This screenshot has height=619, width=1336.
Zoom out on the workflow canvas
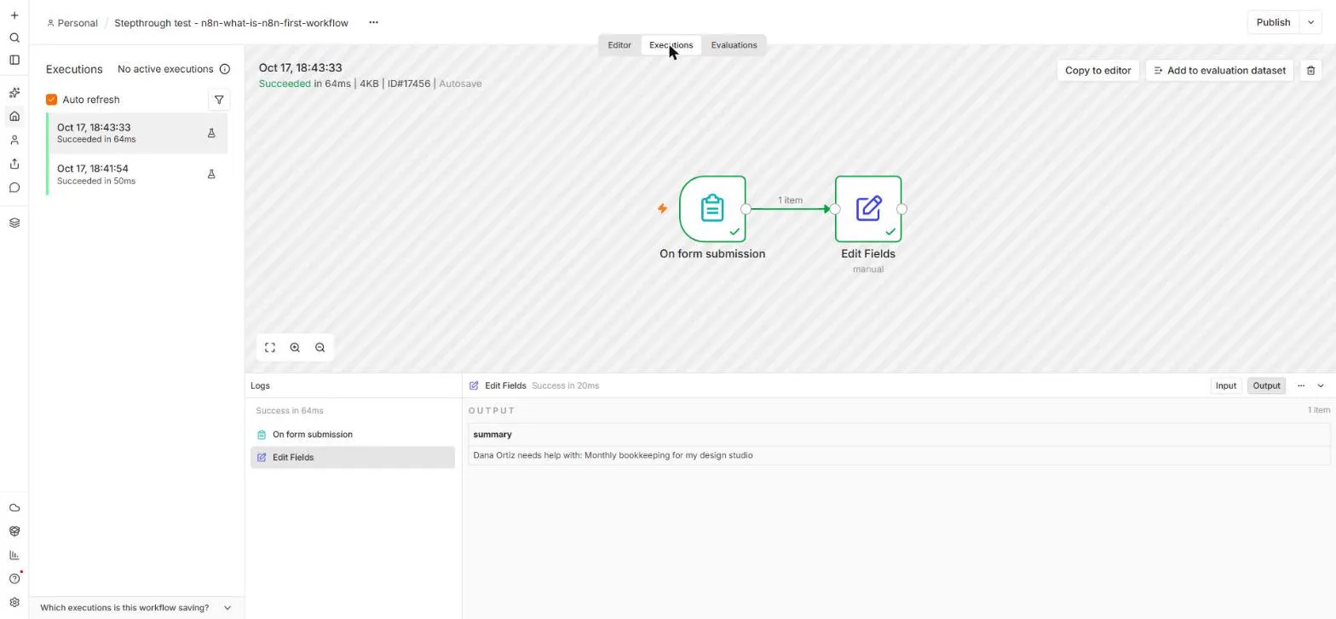320,347
